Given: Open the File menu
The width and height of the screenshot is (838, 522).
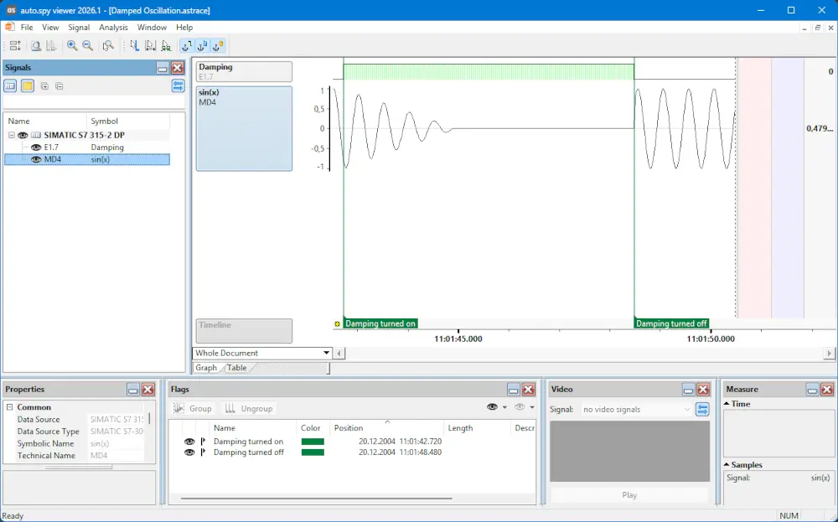Looking at the screenshot, I should (x=27, y=28).
